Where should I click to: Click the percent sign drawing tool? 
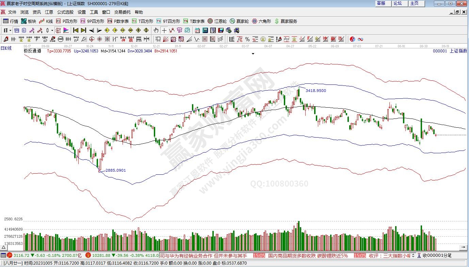tap(247, 39)
